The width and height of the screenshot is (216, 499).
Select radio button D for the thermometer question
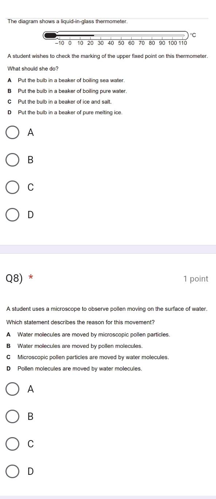(12, 215)
